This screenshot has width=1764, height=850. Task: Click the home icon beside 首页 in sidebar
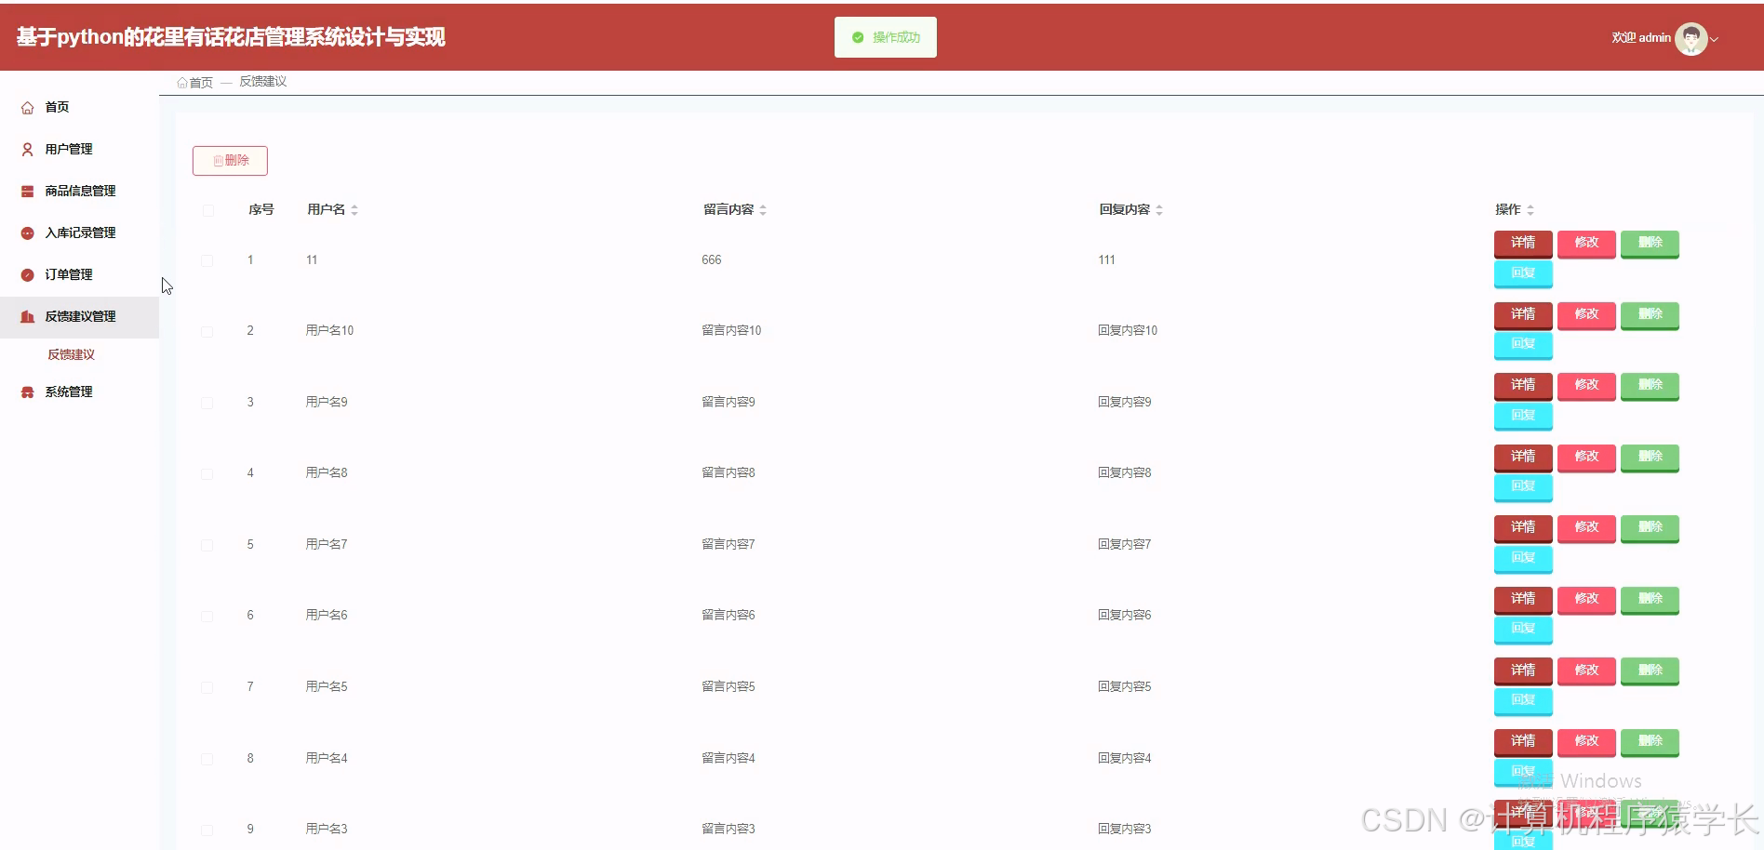pos(28,108)
